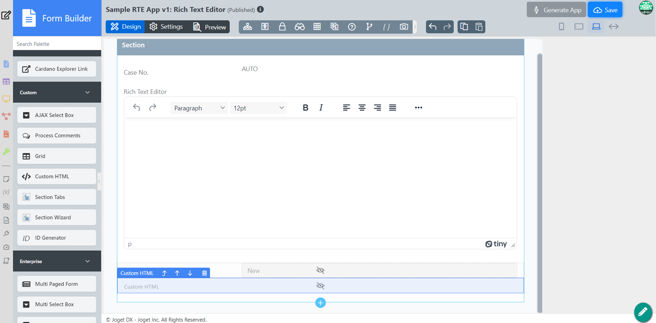
Task: Click the Bold formatting icon
Action: pyautogui.click(x=305, y=108)
